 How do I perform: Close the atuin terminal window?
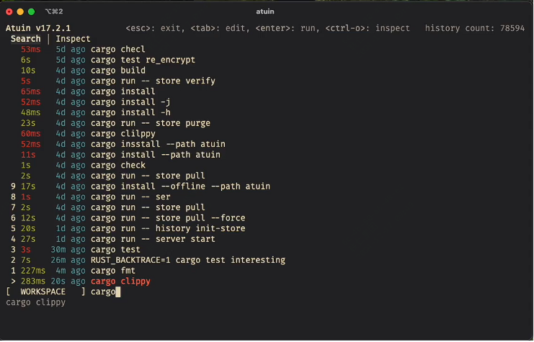[x=9, y=12]
